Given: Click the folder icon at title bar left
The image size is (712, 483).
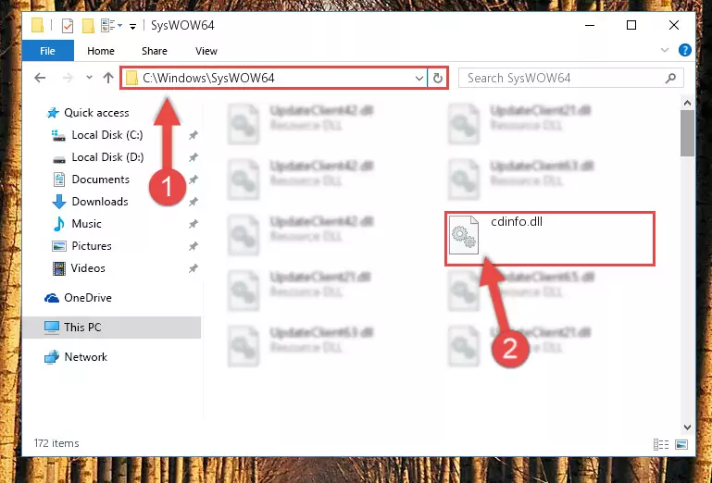Looking at the screenshot, I should click(x=38, y=25).
